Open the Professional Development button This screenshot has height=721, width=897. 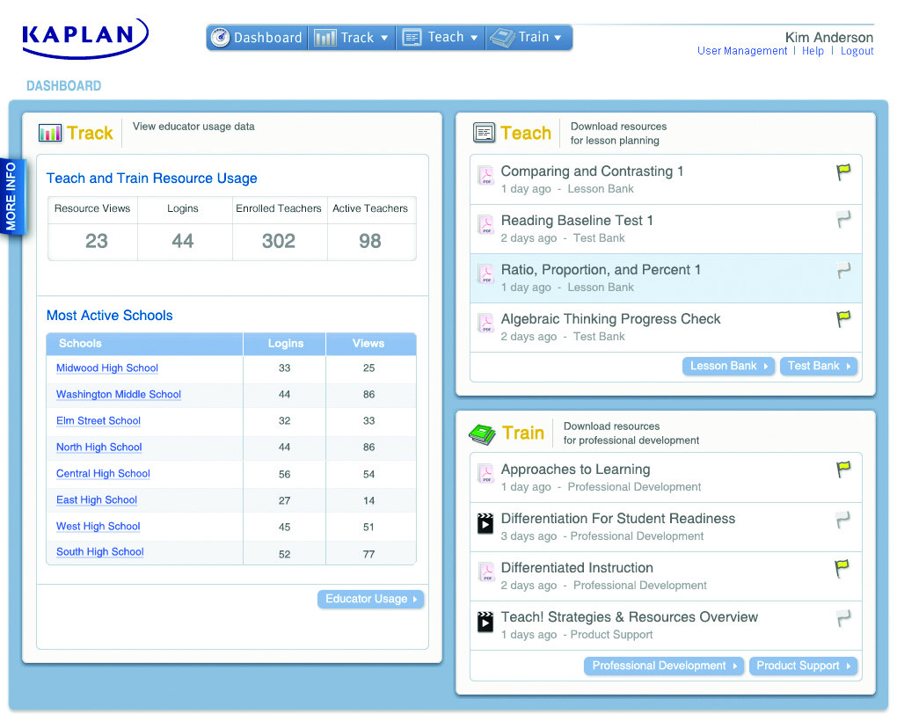point(664,666)
